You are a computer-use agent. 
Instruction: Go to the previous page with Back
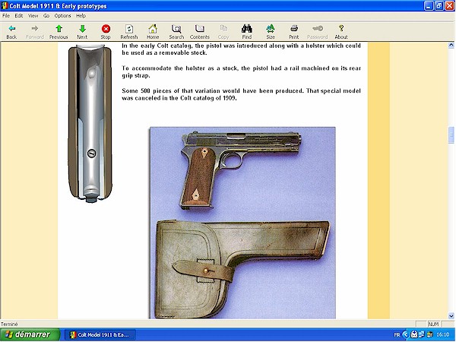click(11, 32)
